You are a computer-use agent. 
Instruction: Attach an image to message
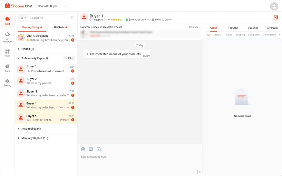(91, 149)
